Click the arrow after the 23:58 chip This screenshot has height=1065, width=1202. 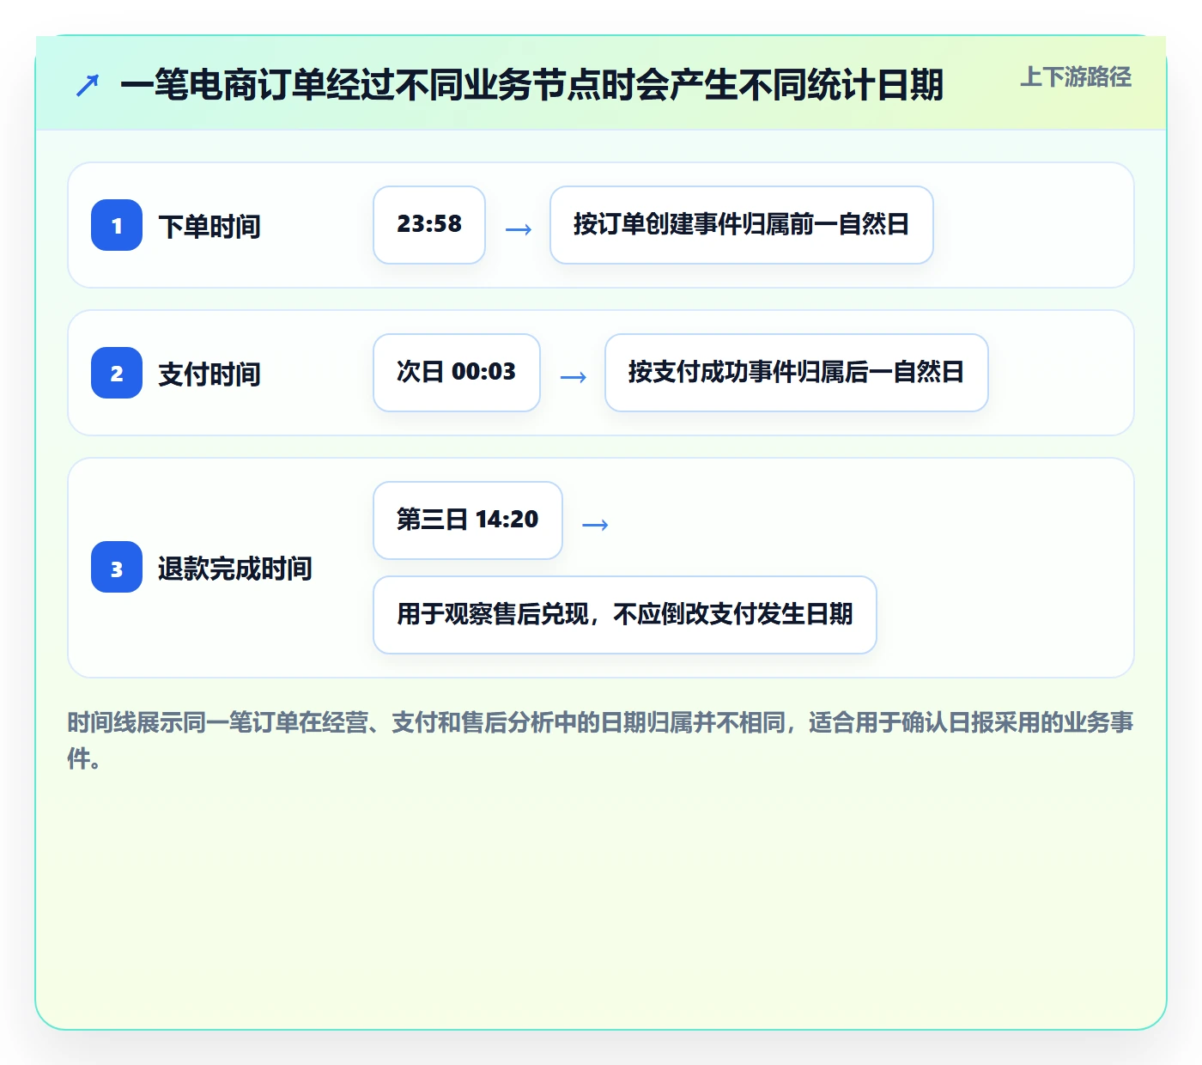pyautogui.click(x=519, y=229)
